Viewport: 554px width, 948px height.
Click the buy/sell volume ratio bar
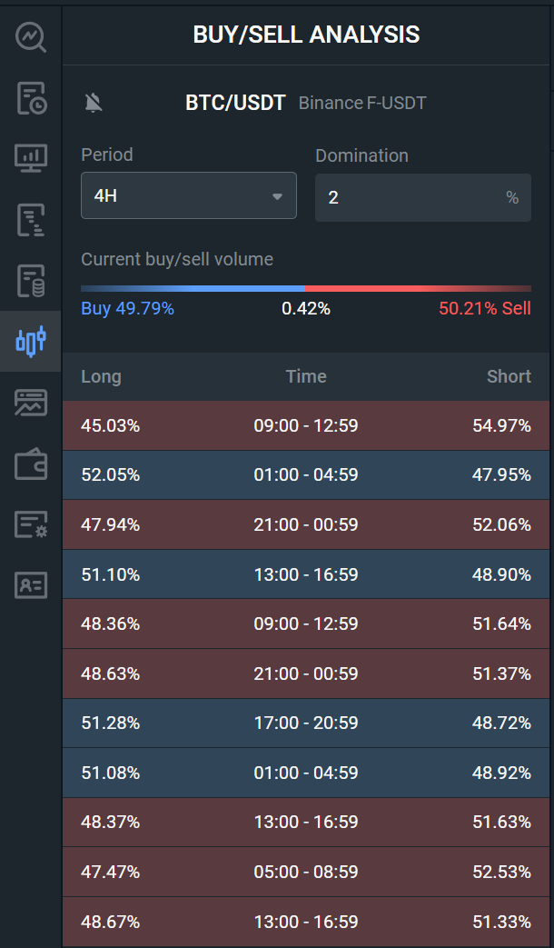306,288
